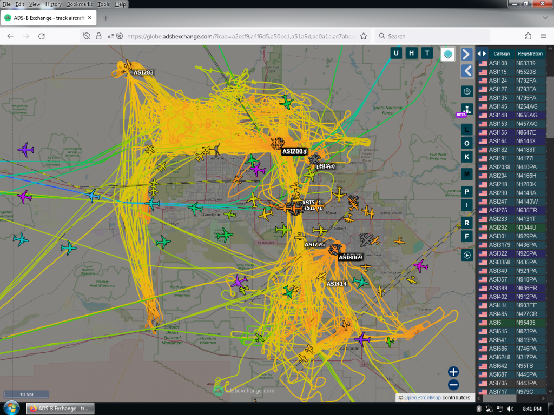This screenshot has width=554, height=415.
Task: Expand sidebar with right chevron button
Action: point(467,55)
